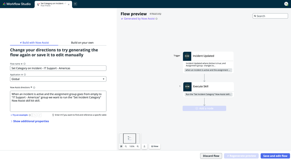This screenshot has width=291, height=160.
Task: Switch to Build on your own tab
Action: [82, 43]
